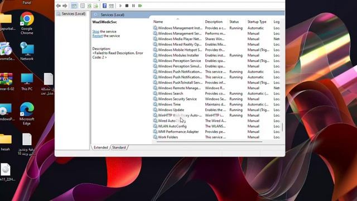The image size is (357, 201).
Task: Select WMI Performance Adapter service
Action: (x=216, y=132)
